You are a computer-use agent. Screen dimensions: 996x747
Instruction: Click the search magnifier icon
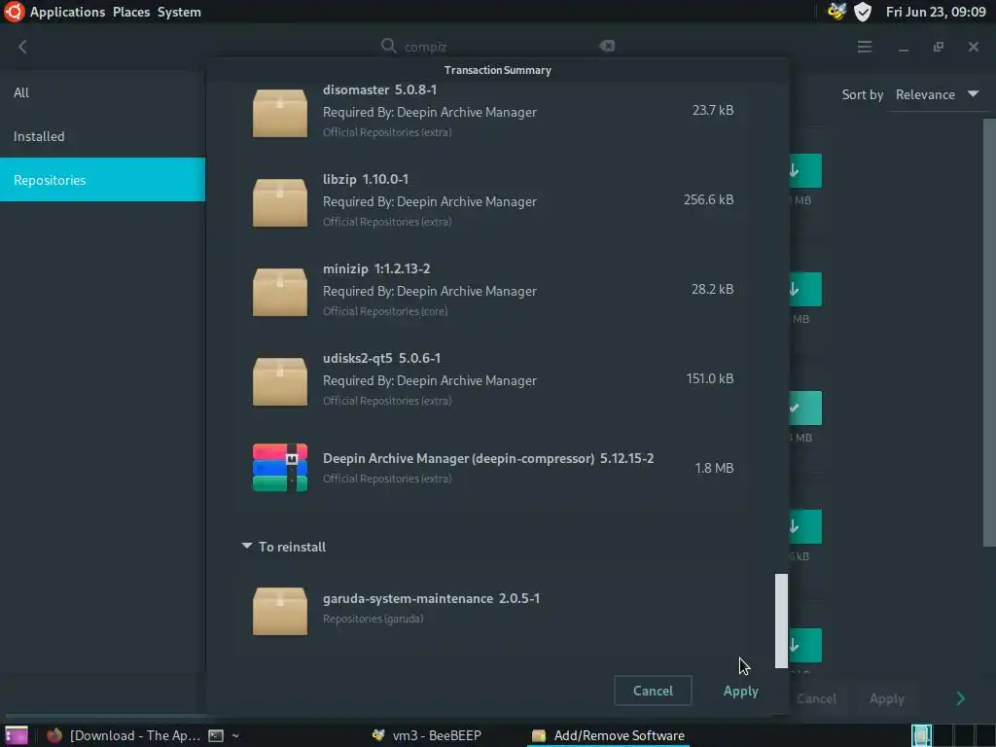[388, 46]
